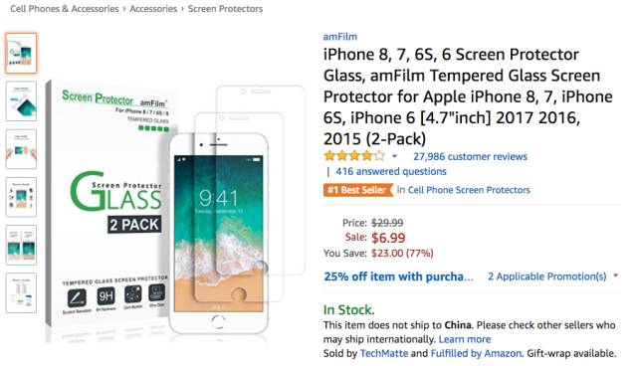
Task: Click the #1 Best Seller badge
Action: point(358,190)
